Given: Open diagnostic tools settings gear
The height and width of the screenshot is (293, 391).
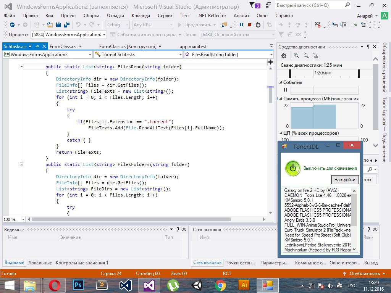Looking at the screenshot, I should (x=284, y=56).
